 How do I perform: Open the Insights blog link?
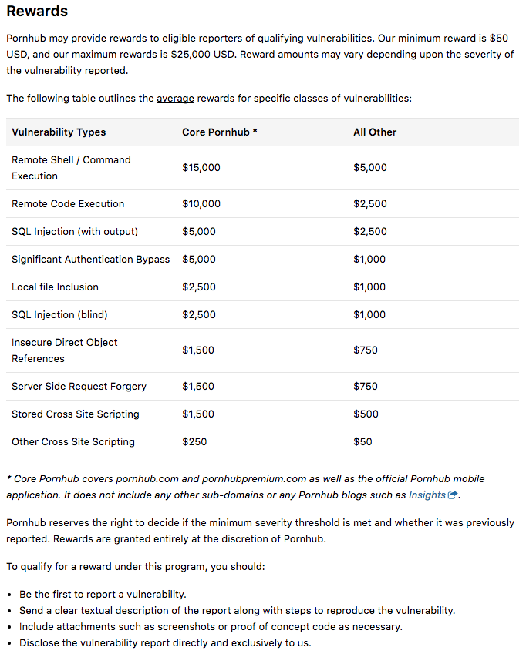427,495
